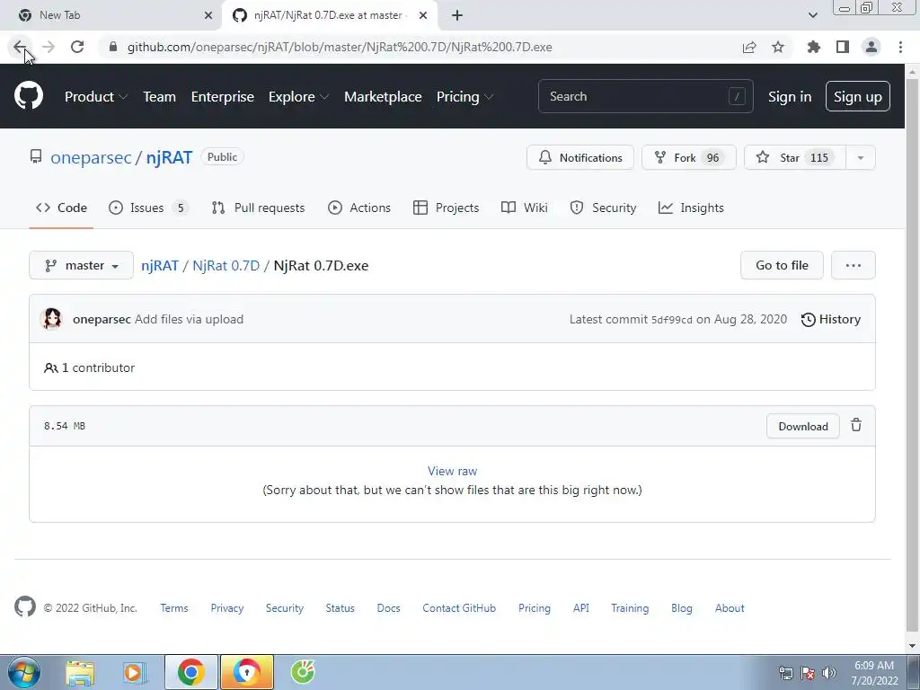Click the View raw link
920x690 pixels.
[453, 471]
